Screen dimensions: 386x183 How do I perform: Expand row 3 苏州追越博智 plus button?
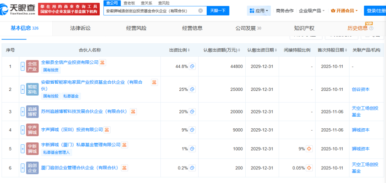tap(23, 111)
